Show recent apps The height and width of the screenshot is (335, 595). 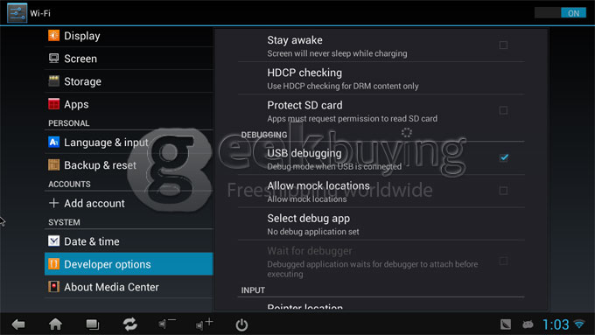[92, 325]
